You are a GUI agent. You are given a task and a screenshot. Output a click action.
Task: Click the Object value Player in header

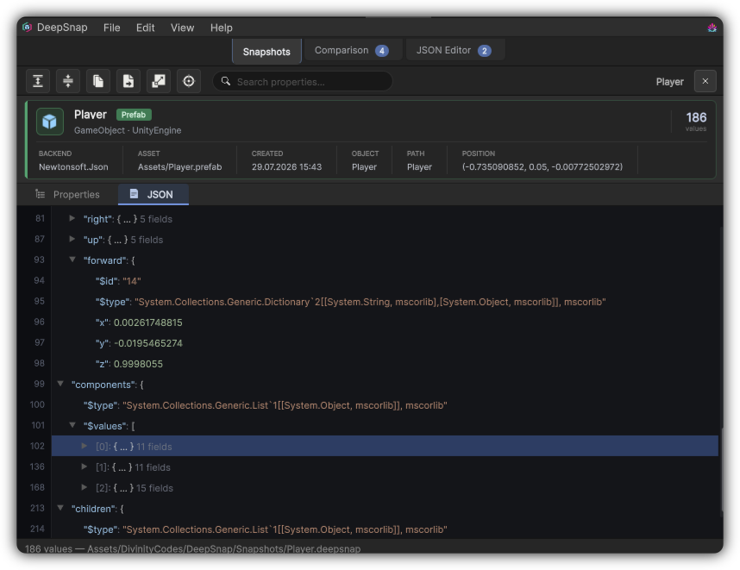364,167
